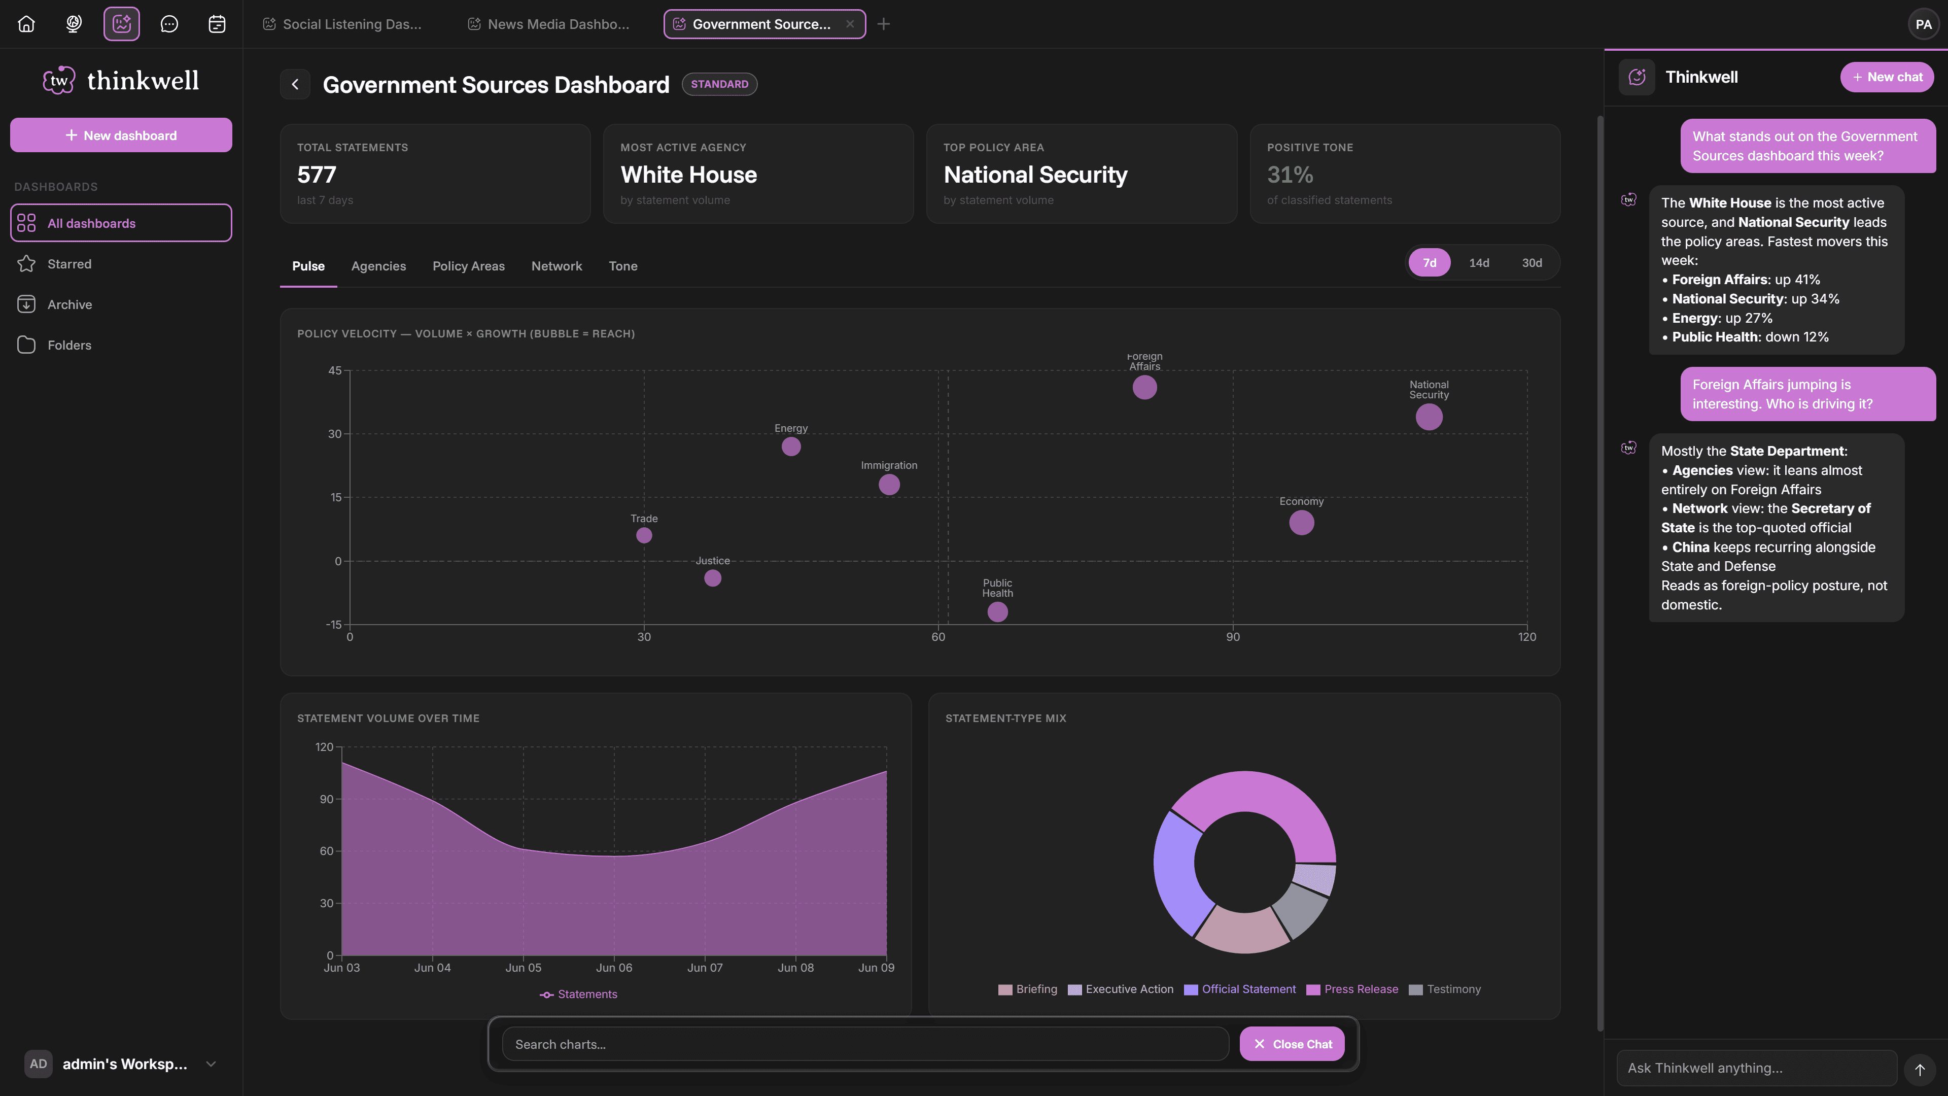Click 'Statement-Type Mix' chart title

click(1006, 718)
